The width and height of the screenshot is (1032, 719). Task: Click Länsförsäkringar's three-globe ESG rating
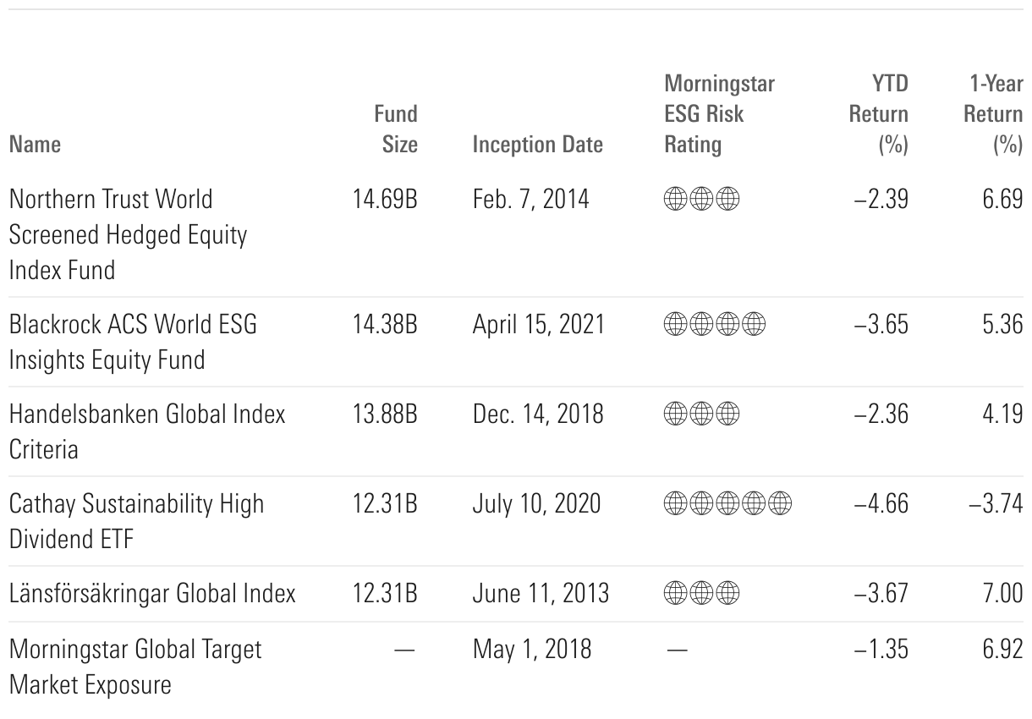coord(701,593)
